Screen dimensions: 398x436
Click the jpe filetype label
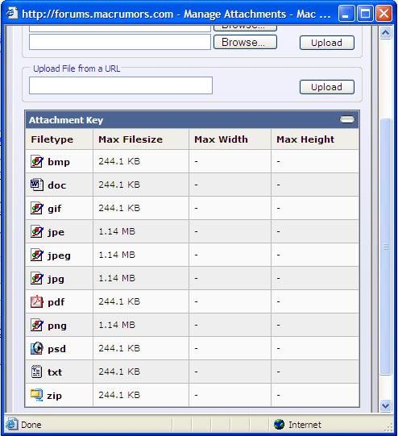click(56, 232)
